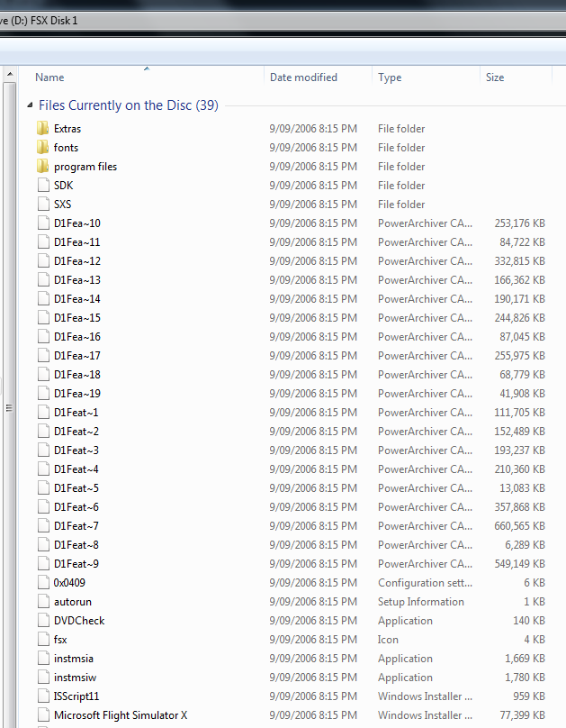
Task: Click the 140 KB size for DVDCheck
Action: click(529, 620)
